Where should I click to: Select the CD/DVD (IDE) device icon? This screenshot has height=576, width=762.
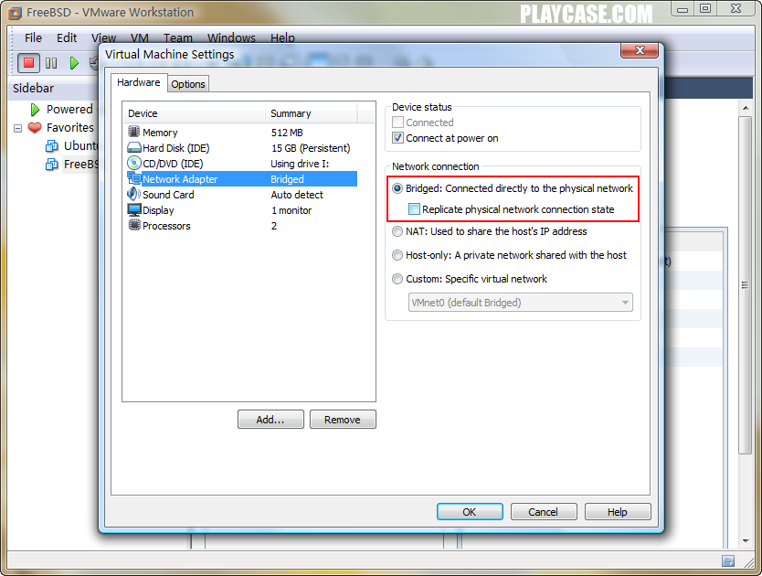point(134,163)
